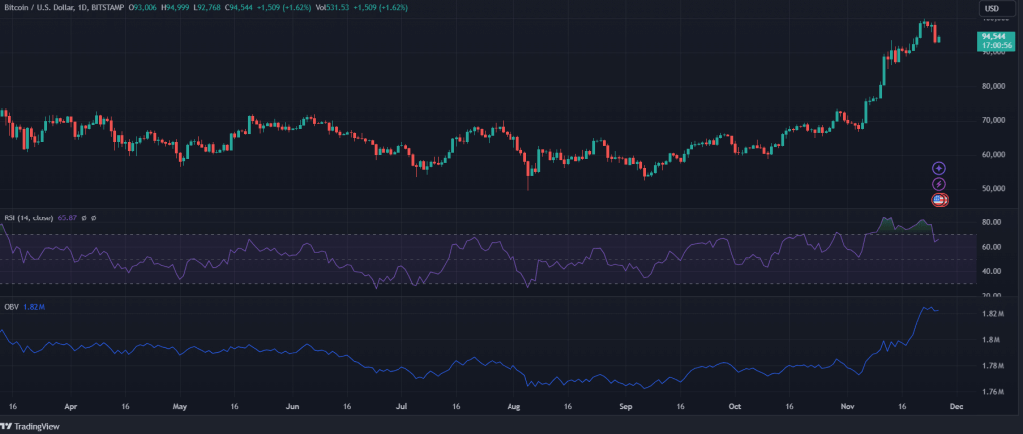Screen dimensions: 1023x434
Task: Click the current price label 94,544
Action: [996, 41]
